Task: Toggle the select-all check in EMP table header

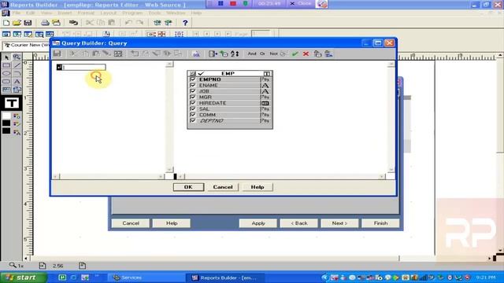Action: coord(201,73)
